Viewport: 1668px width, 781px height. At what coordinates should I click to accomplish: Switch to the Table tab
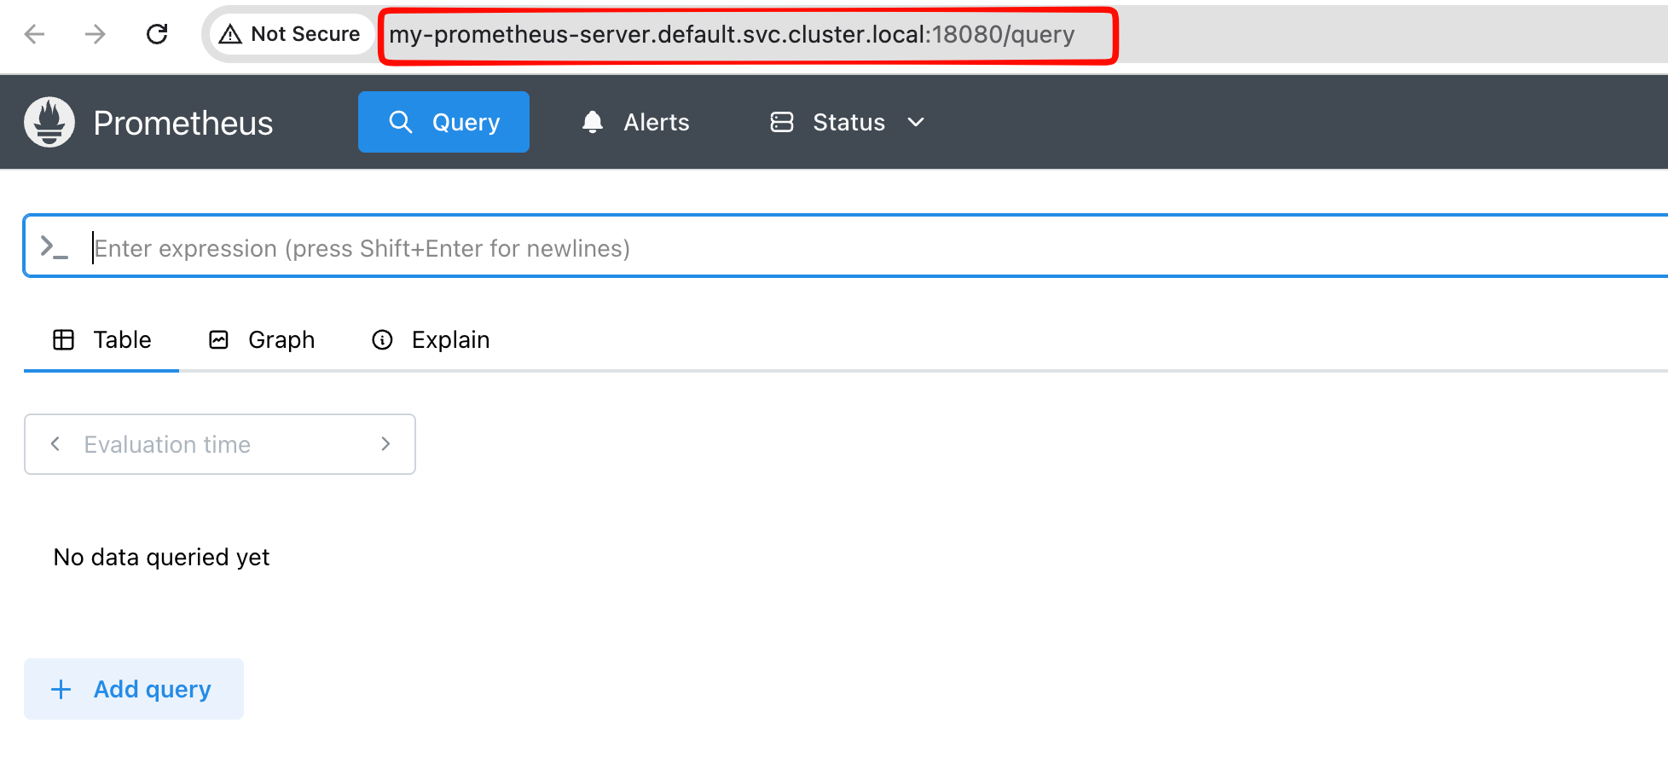point(101,340)
